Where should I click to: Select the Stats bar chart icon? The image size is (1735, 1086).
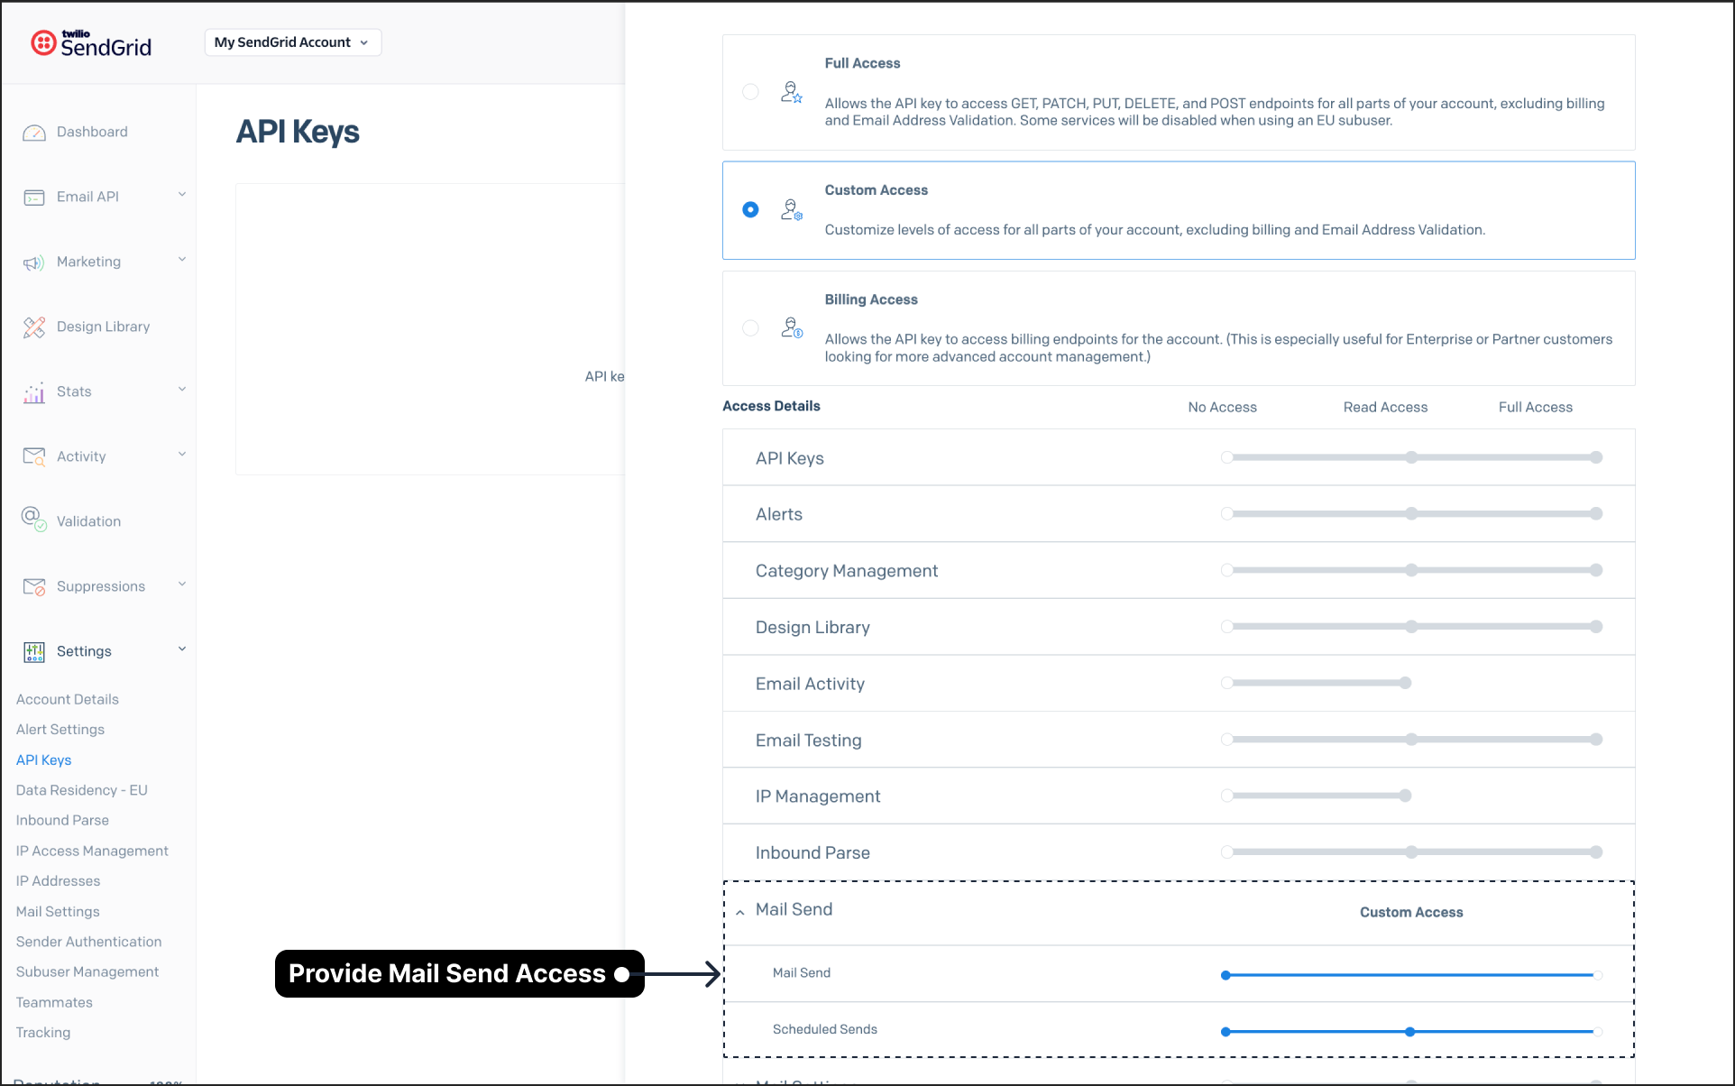34,391
